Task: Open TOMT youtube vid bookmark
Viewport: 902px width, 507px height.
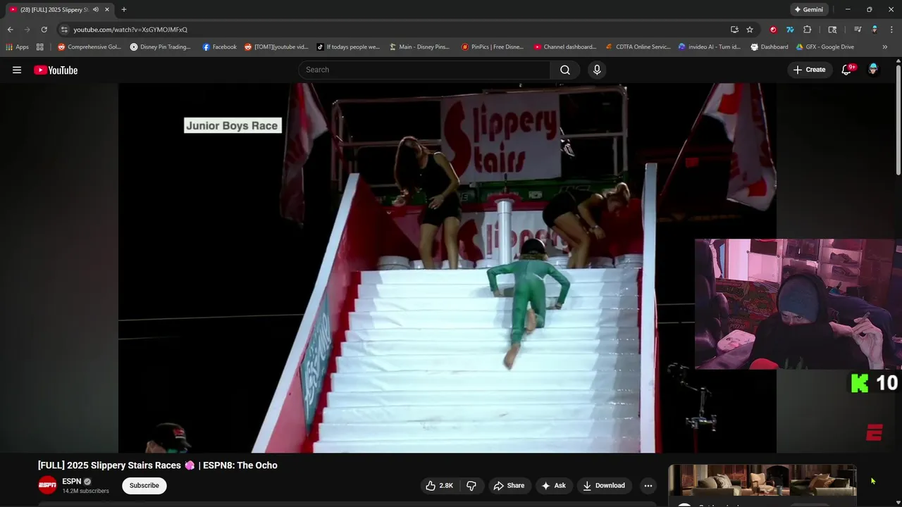Action: tap(276, 47)
